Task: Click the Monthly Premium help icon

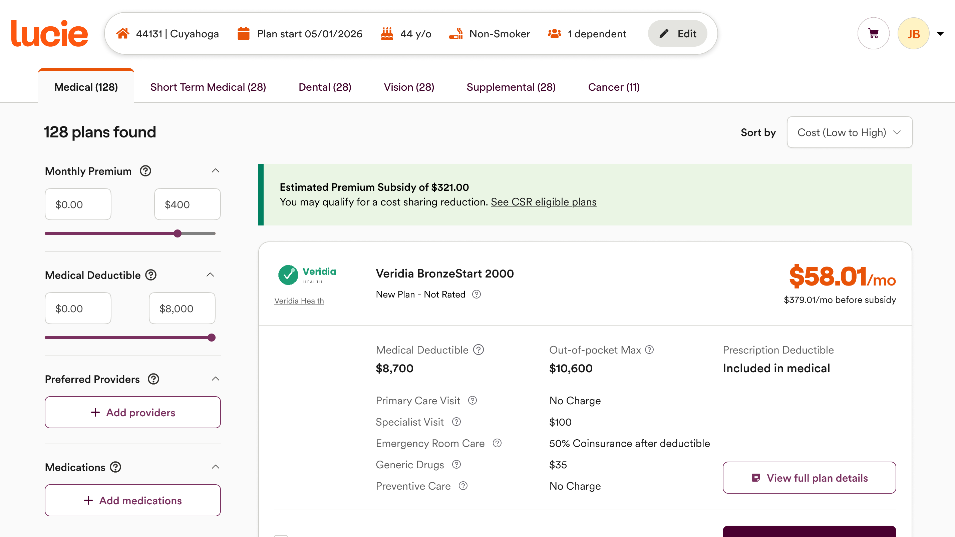Action: tap(145, 171)
